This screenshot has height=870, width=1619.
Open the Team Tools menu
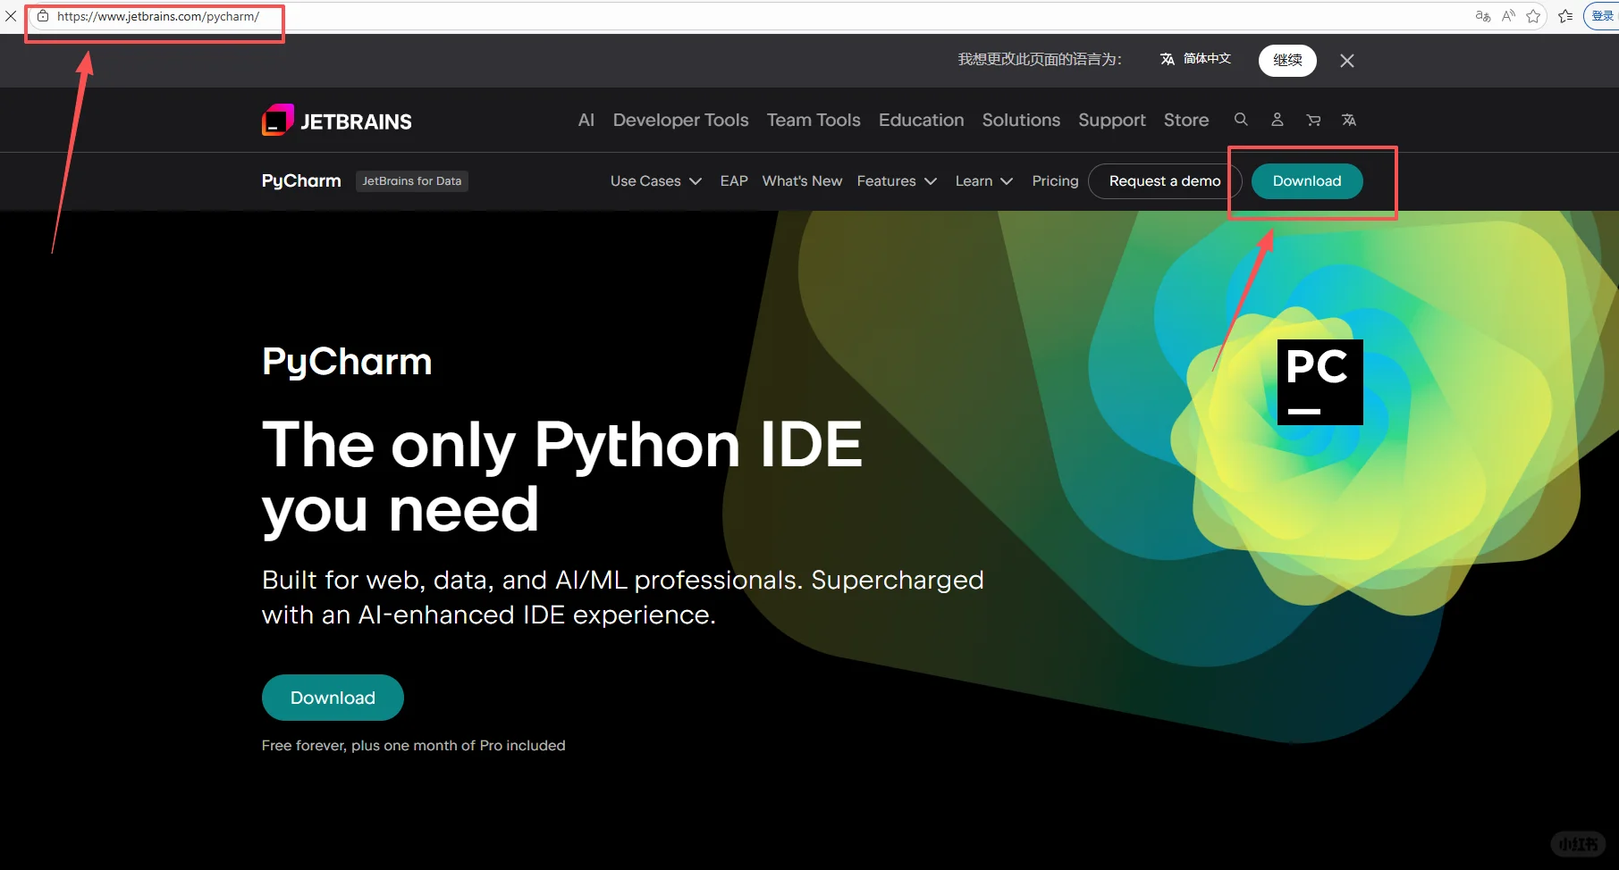pos(814,120)
